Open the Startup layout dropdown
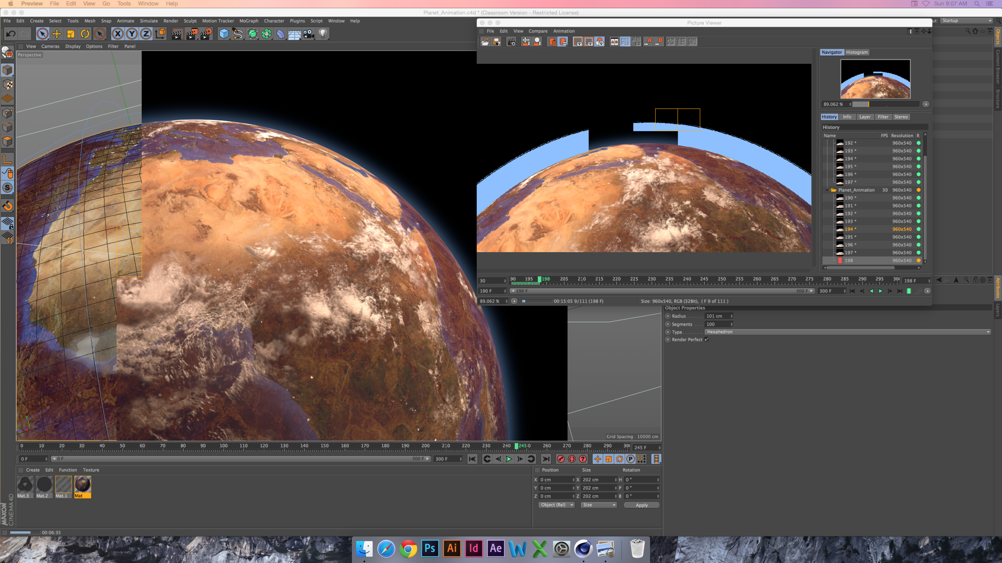 click(966, 20)
